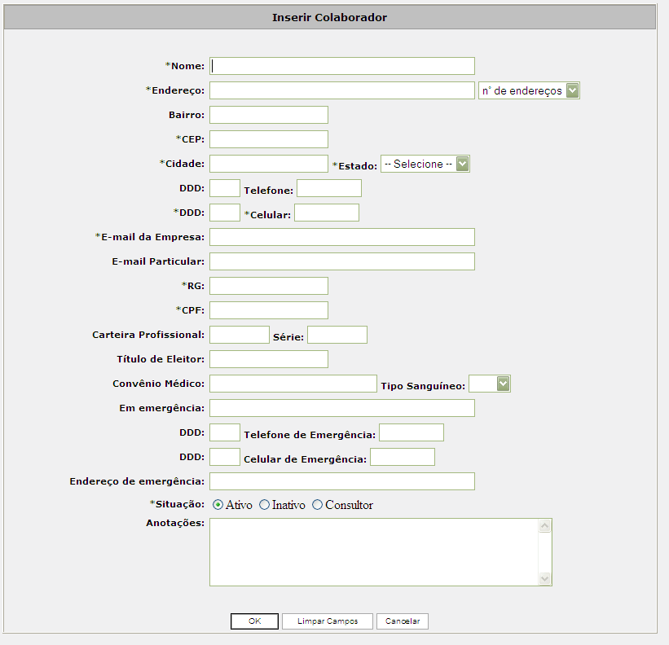Image resolution: width=669 pixels, height=645 pixels.
Task: Focus the E-mail da Empresa field
Action: pyautogui.click(x=342, y=237)
